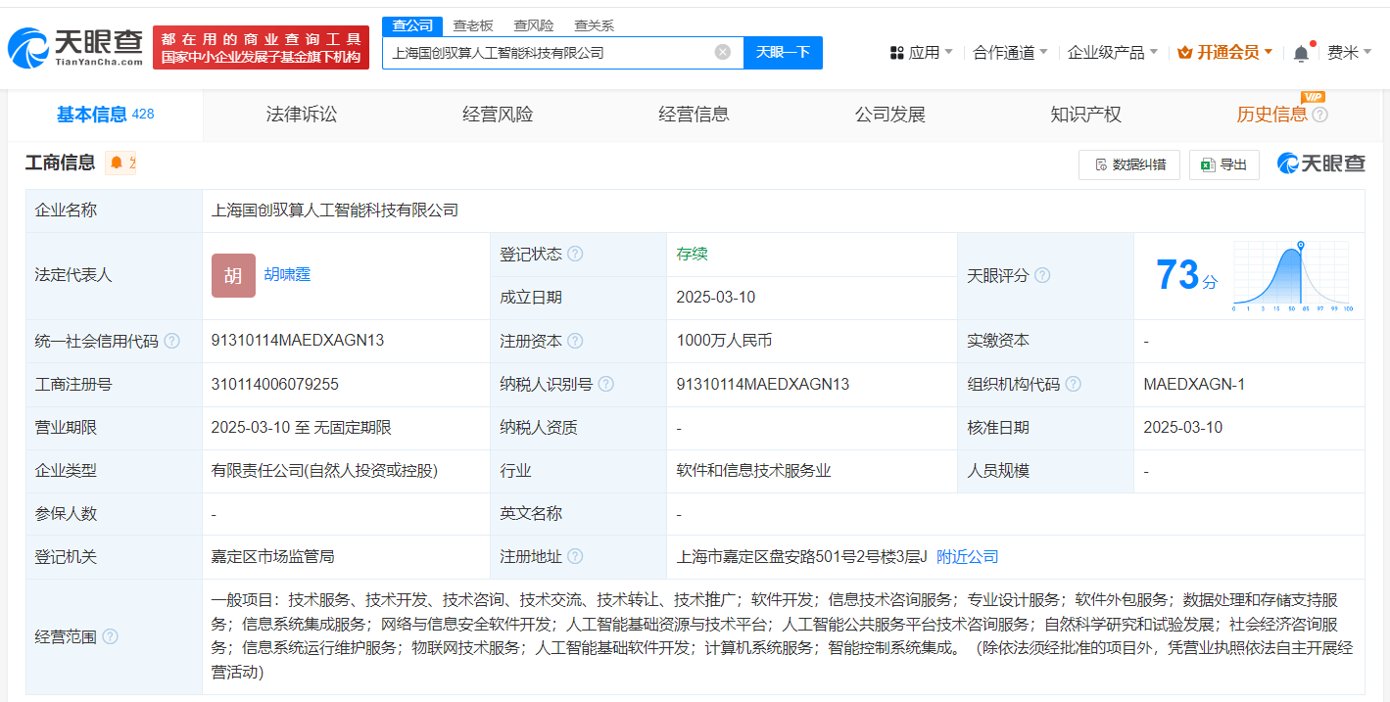Clear the search box text
The height and width of the screenshot is (702, 1390).
point(722,53)
